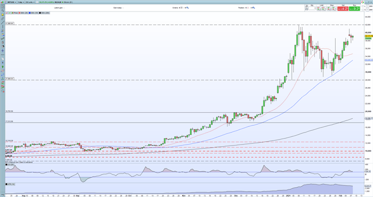Select the magnifier zoom tool in sidebar
Image resolution: width=373 pixels, height=197 pixels.
click(x=3, y=11)
